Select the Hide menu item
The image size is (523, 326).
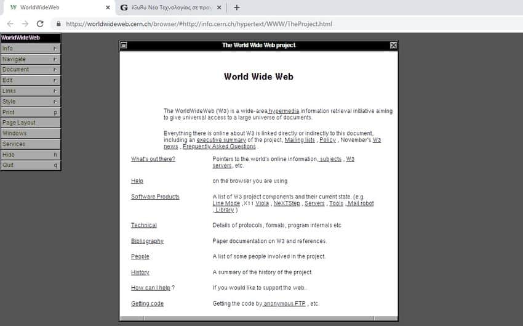tap(30, 155)
